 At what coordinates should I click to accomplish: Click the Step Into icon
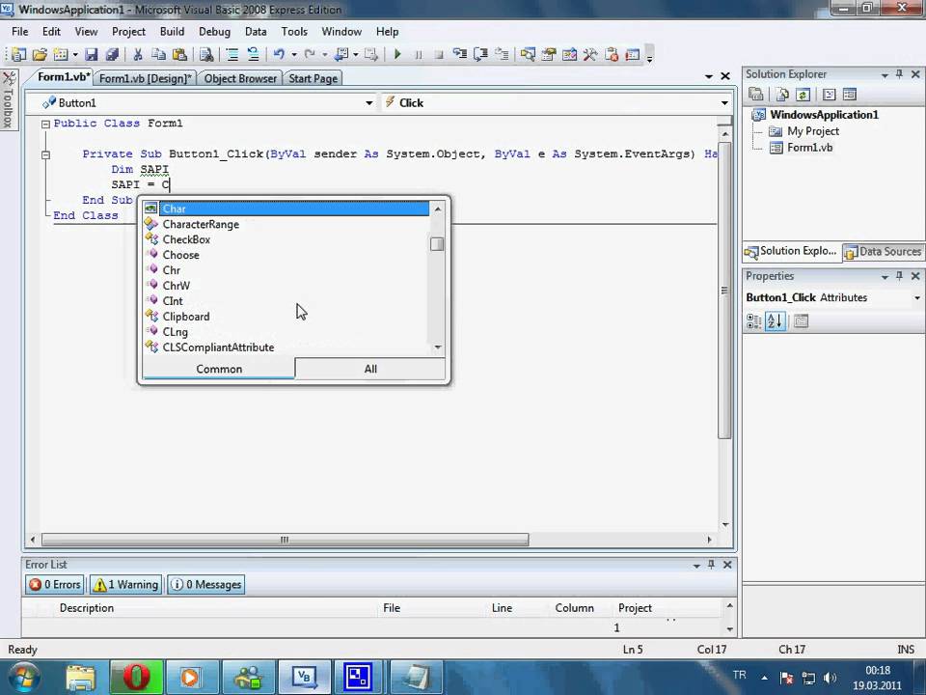point(459,55)
